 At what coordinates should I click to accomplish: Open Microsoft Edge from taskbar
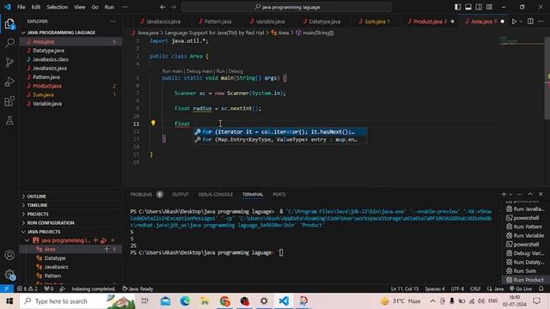[186, 301]
